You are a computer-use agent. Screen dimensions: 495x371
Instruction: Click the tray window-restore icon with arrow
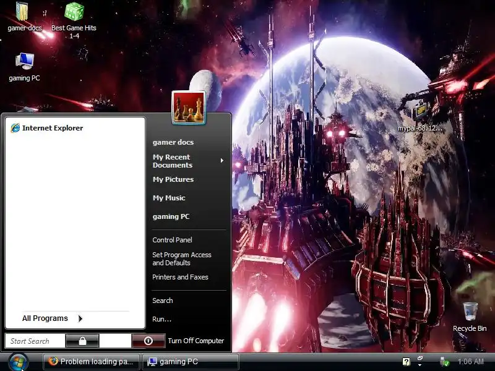pos(420,362)
